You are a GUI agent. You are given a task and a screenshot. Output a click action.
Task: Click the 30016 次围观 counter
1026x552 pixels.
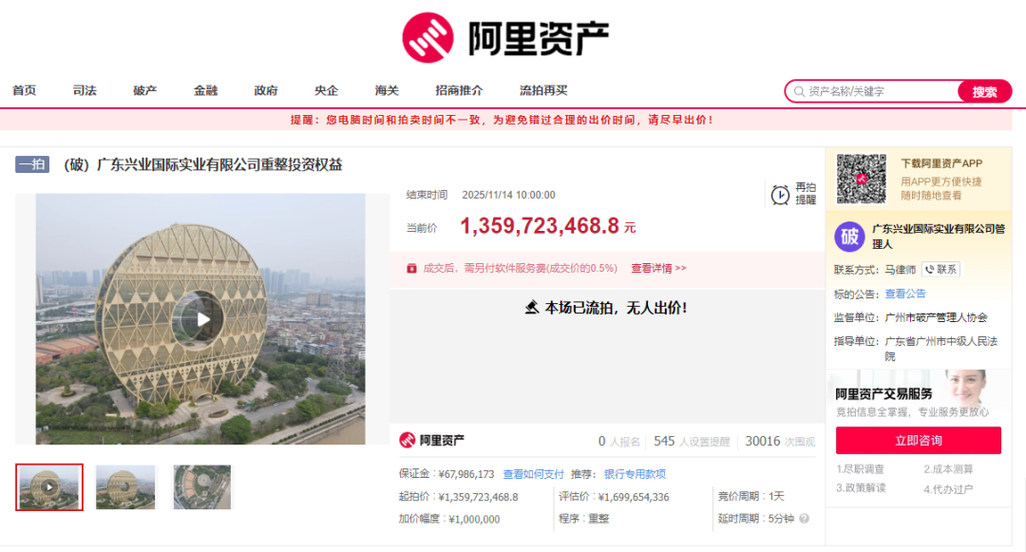pos(780,442)
